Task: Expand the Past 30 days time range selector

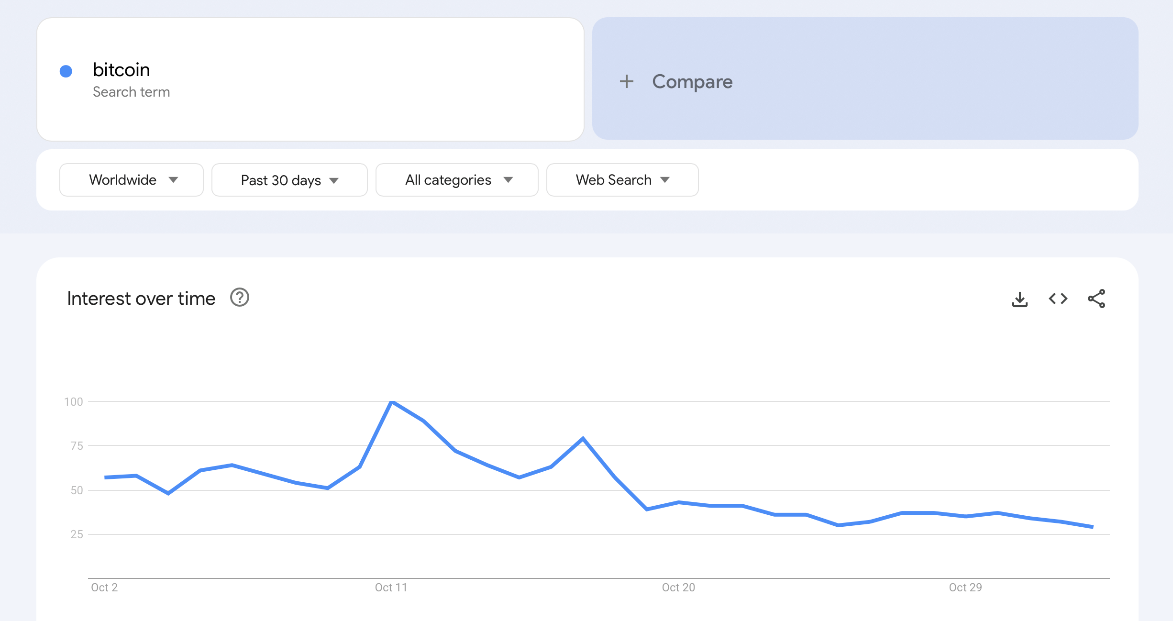Action: pyautogui.click(x=289, y=180)
